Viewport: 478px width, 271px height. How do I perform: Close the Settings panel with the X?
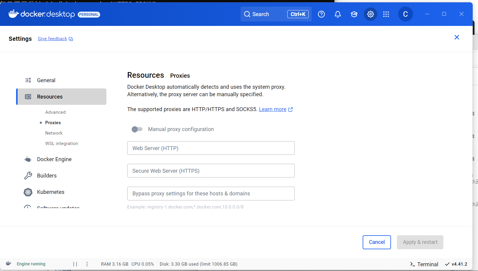[457, 37]
